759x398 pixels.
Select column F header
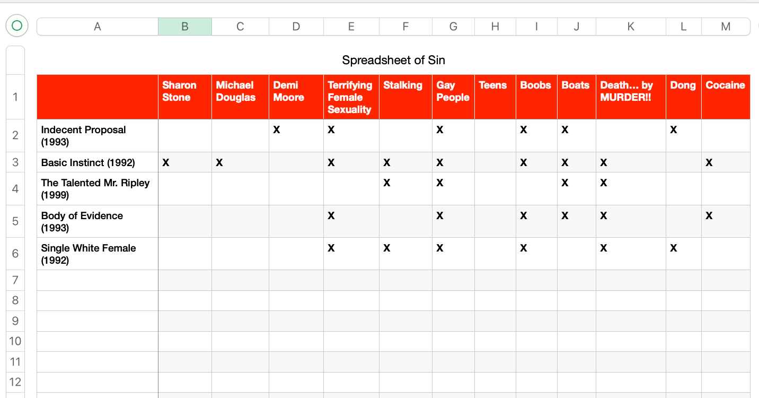pyautogui.click(x=405, y=27)
